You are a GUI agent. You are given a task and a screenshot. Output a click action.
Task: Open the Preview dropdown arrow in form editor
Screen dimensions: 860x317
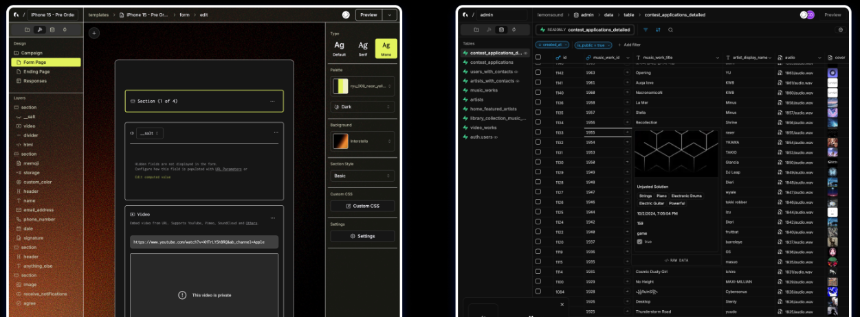pos(390,14)
